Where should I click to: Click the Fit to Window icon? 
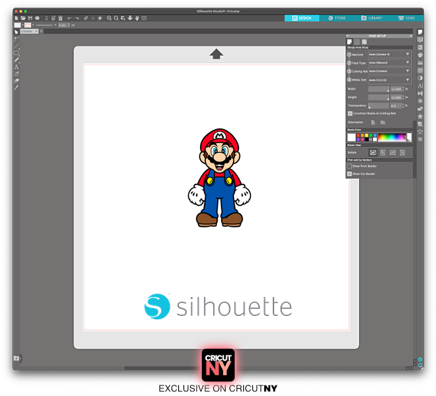pyautogui.click(x=144, y=18)
